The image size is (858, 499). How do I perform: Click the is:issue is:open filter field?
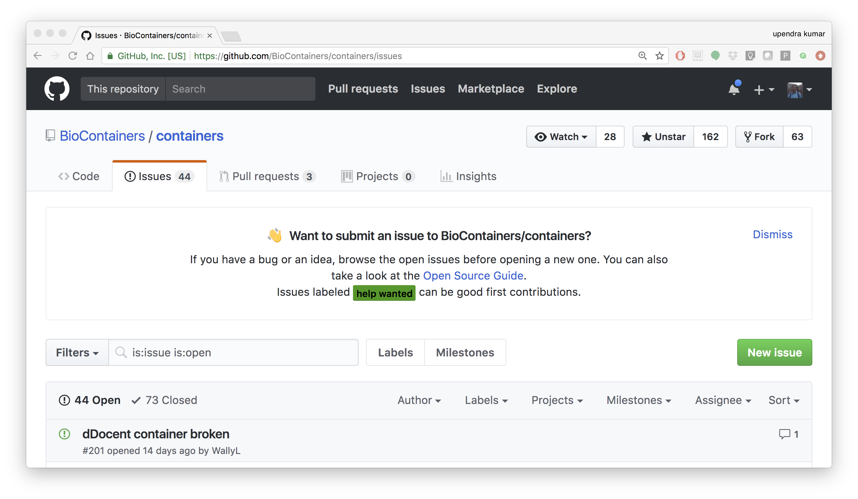[x=233, y=352]
